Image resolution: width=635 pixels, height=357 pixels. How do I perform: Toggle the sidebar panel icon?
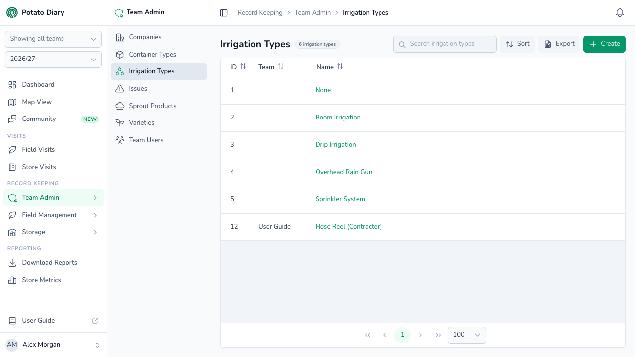pos(224,13)
